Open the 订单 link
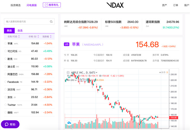The width and height of the screenshot is (190, 130). tap(176, 5)
